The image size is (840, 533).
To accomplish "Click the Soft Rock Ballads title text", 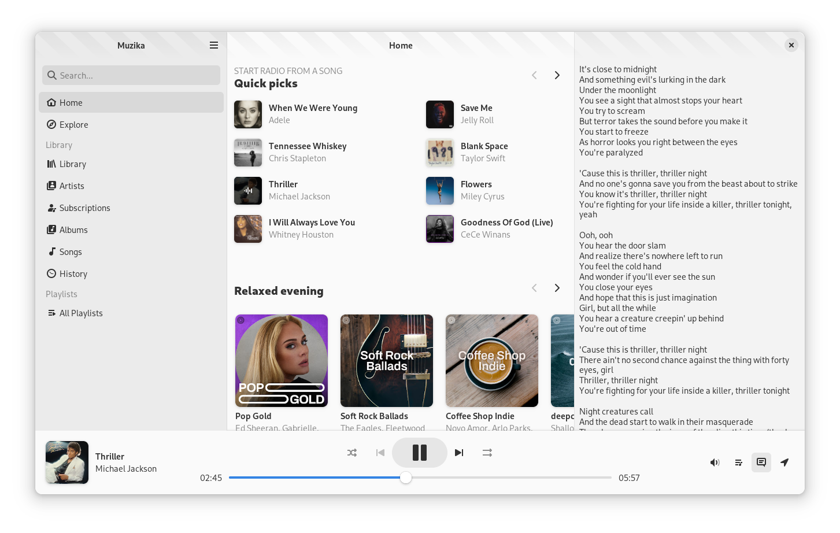I will (374, 416).
